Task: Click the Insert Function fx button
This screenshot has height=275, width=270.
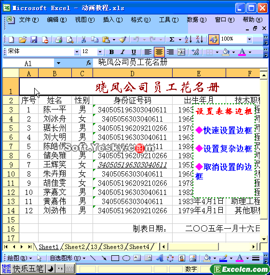Action: (x=89, y=63)
